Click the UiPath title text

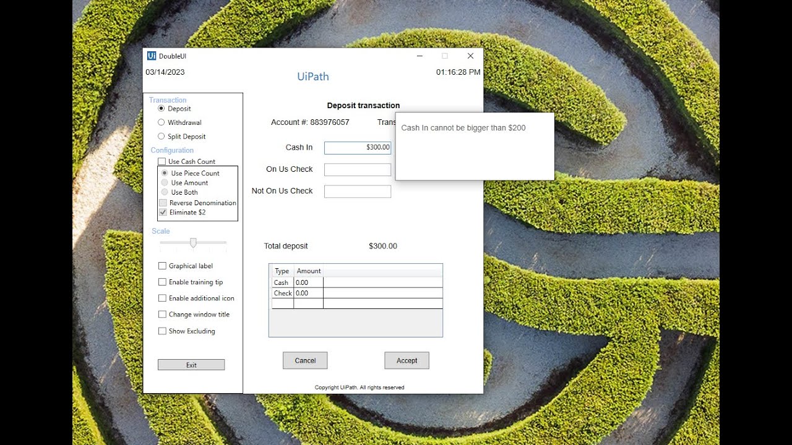(313, 77)
